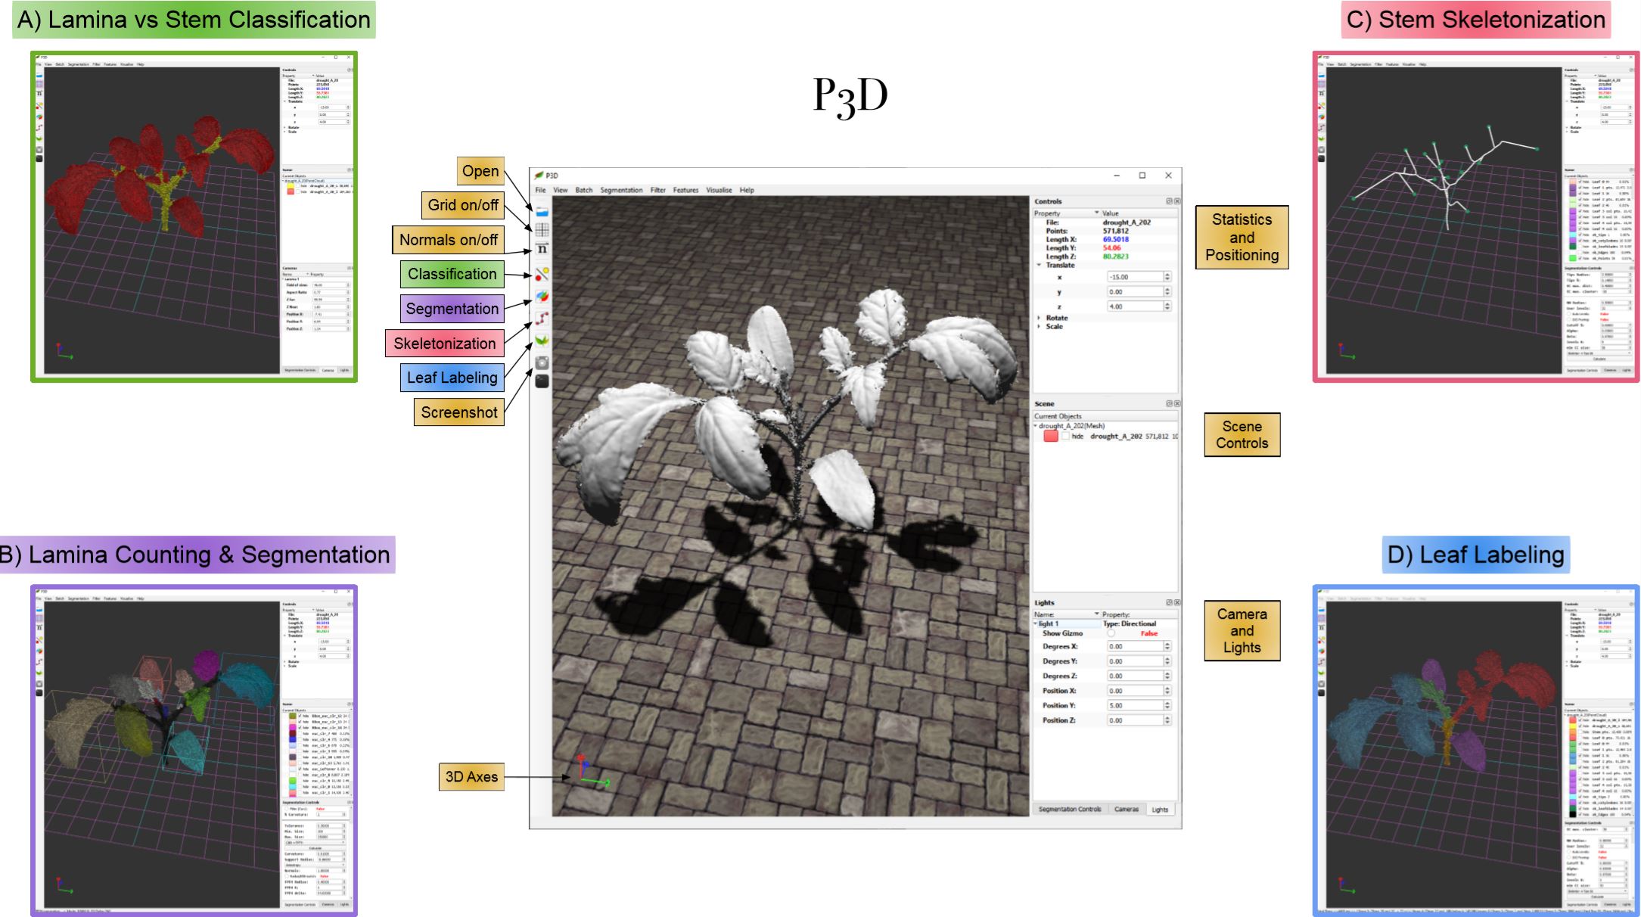Click the Position Y value field
1641x917 pixels.
pyautogui.click(x=1135, y=705)
